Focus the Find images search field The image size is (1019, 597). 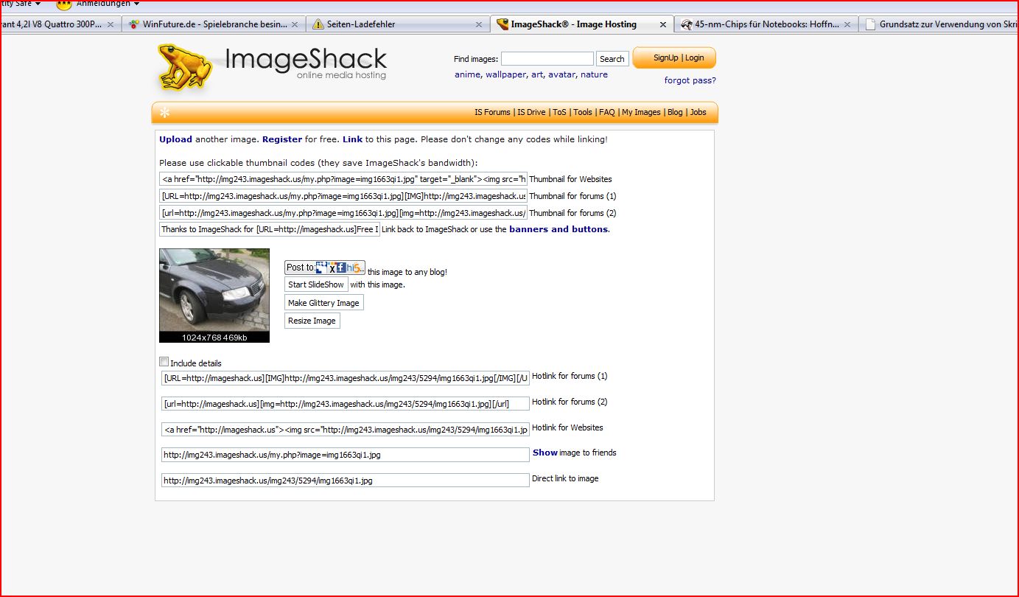(x=547, y=58)
